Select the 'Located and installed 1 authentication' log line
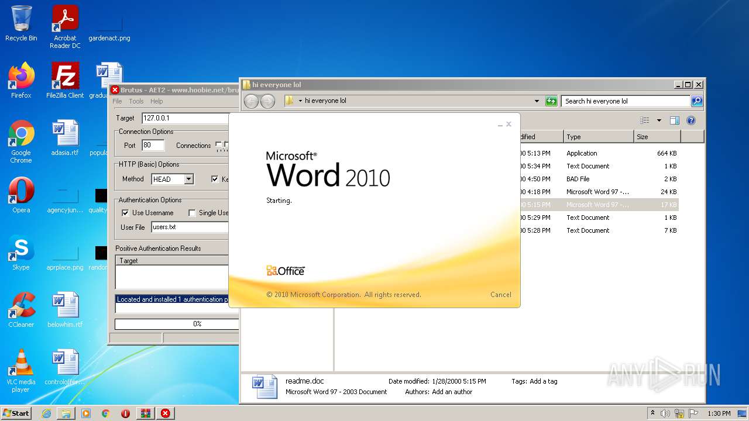 172,299
